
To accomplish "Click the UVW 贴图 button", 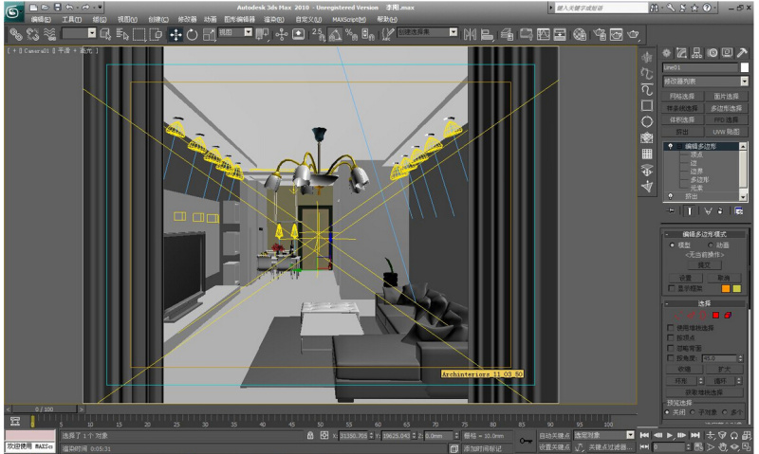I will [x=727, y=132].
